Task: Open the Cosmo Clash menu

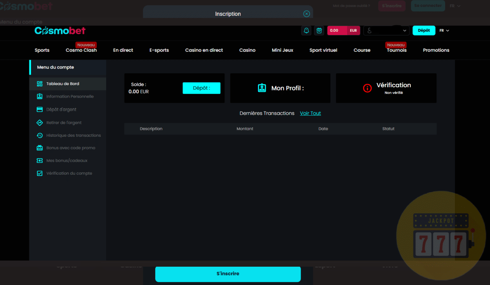Action: click(x=81, y=50)
